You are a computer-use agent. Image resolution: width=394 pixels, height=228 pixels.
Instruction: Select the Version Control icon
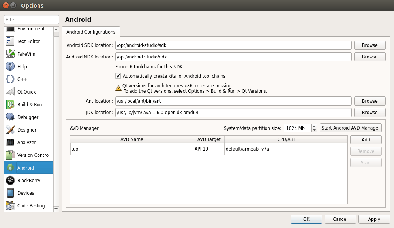pyautogui.click(x=10, y=155)
